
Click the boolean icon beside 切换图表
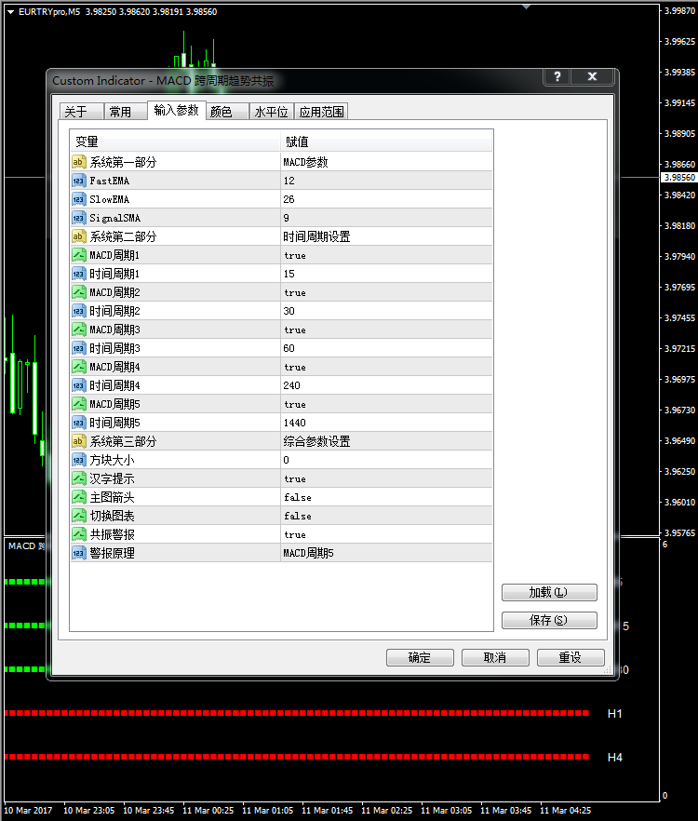pos(78,516)
